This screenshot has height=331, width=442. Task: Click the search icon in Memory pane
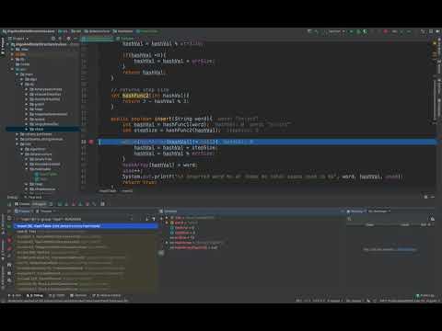pyautogui.click(x=349, y=219)
